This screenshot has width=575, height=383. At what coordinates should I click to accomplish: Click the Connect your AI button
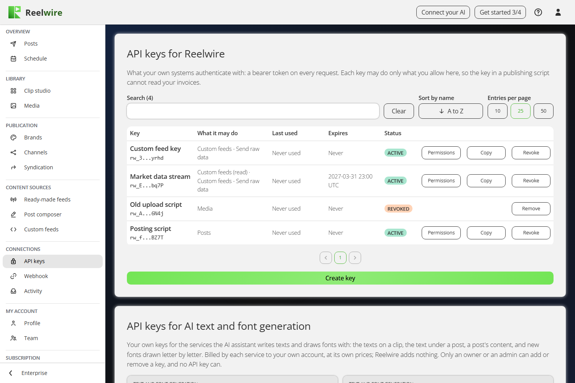coord(443,12)
